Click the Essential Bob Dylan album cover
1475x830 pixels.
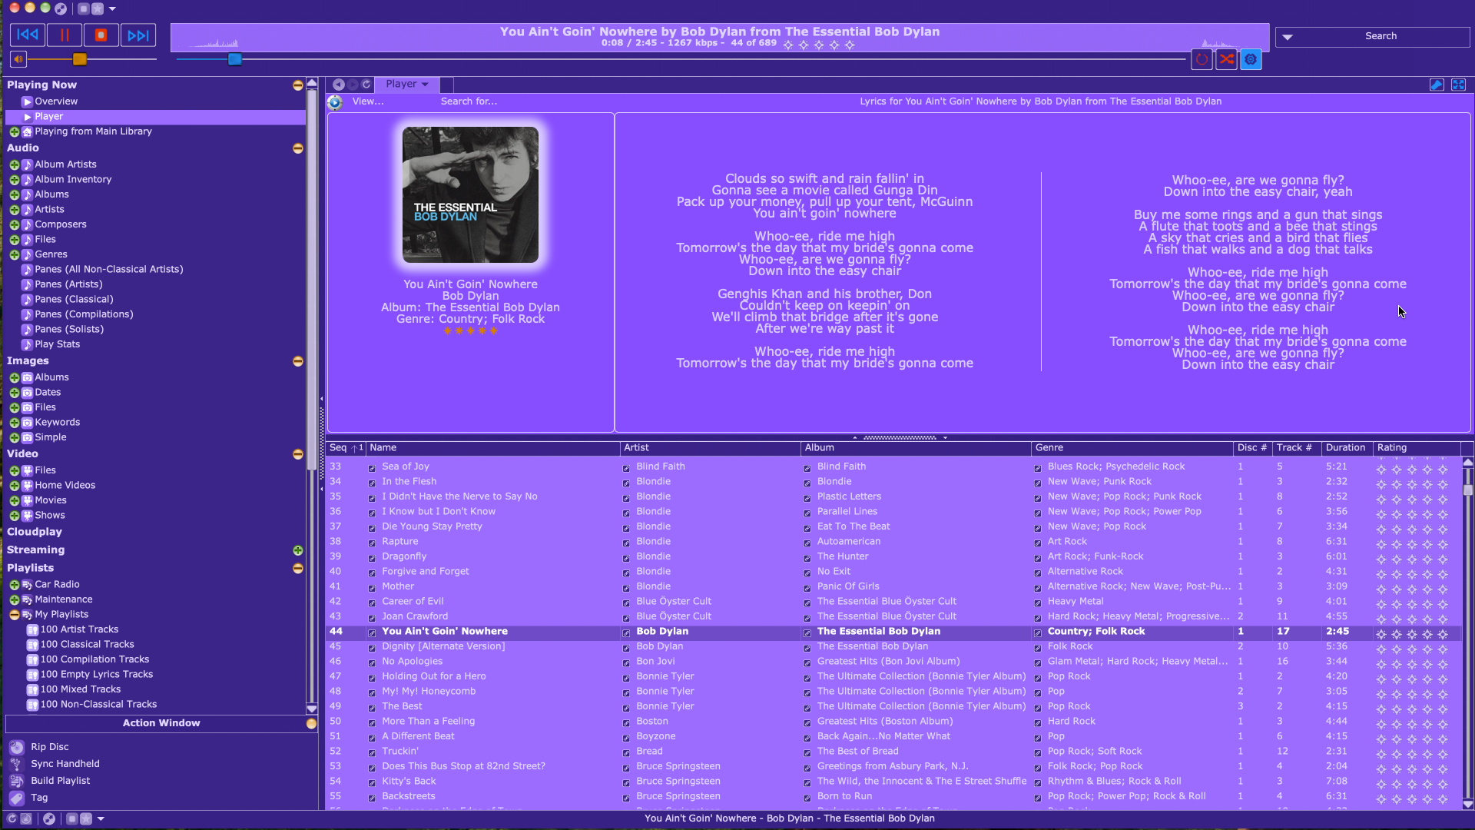click(x=470, y=195)
